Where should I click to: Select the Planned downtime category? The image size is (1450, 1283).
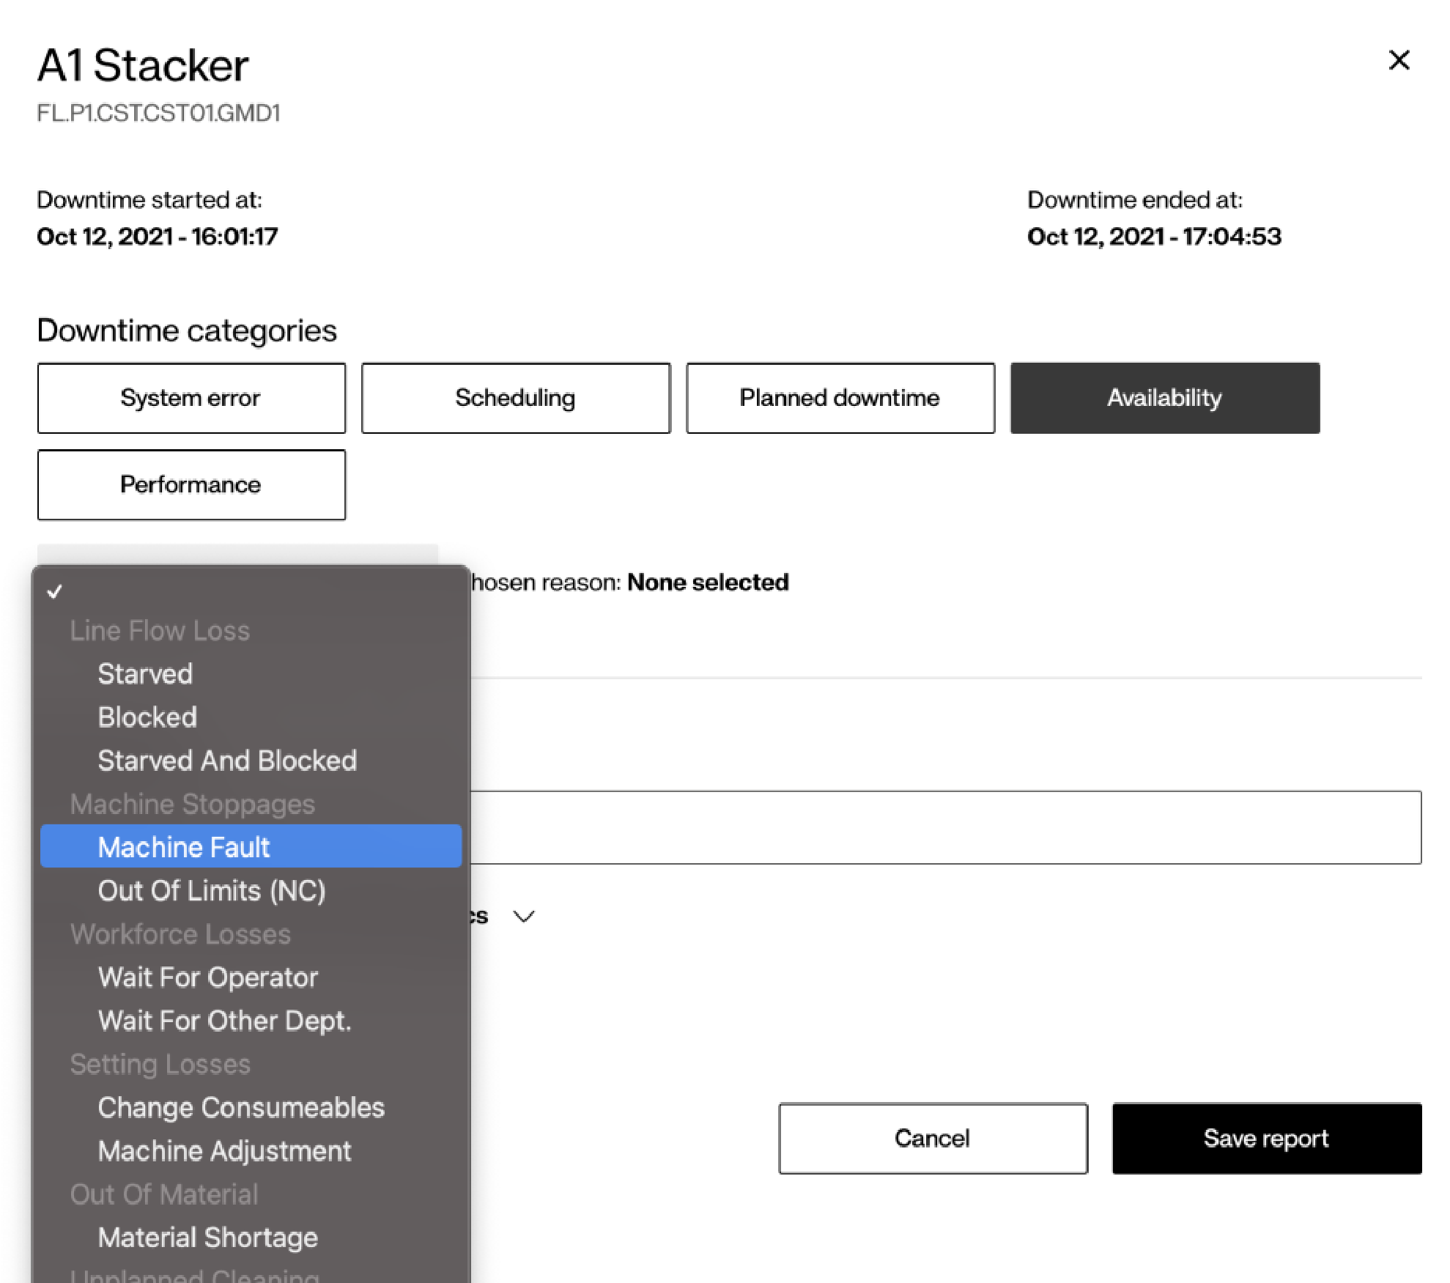pyautogui.click(x=840, y=398)
